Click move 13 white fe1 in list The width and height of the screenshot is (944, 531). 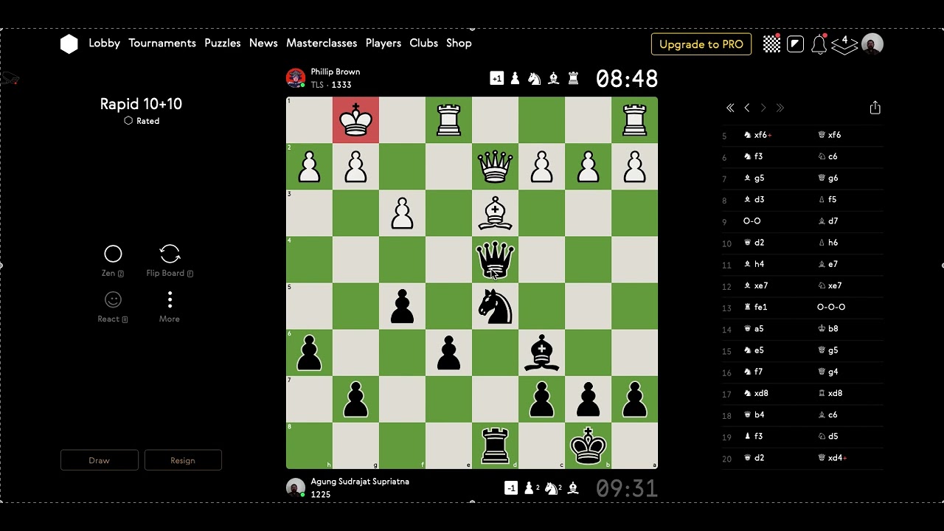754,307
